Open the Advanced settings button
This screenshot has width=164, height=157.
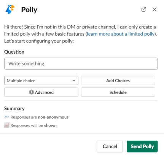[41, 92]
